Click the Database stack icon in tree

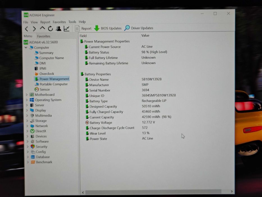(33, 157)
